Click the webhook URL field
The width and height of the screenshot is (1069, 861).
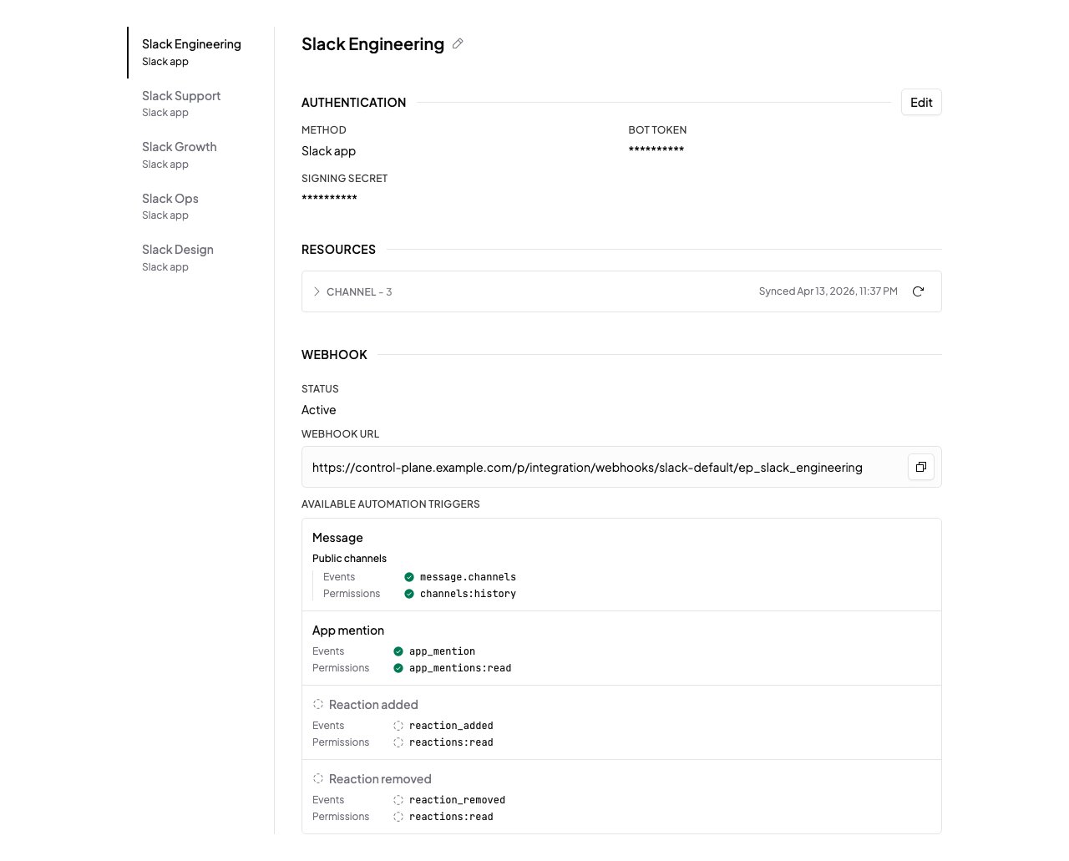[x=621, y=467]
